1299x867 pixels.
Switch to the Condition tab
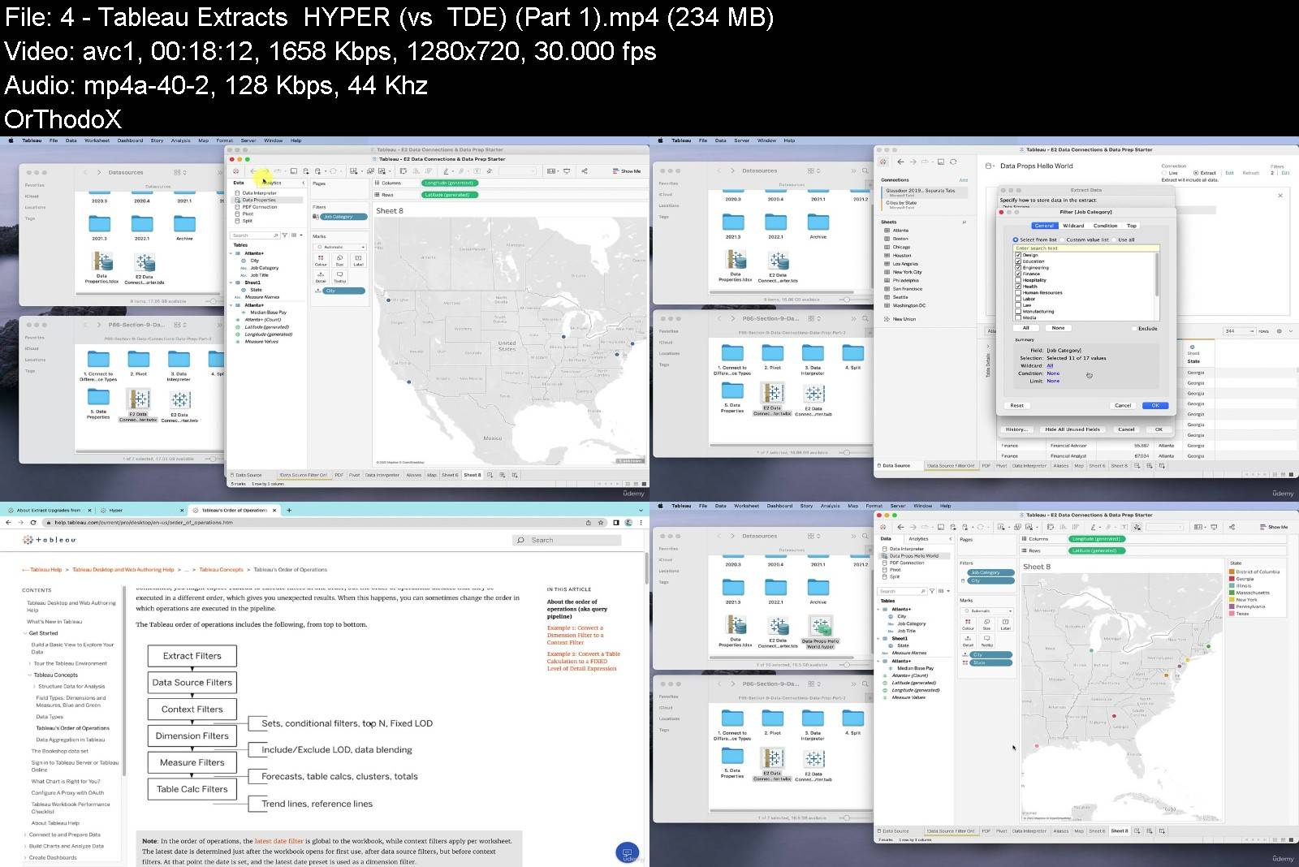coord(1105,226)
